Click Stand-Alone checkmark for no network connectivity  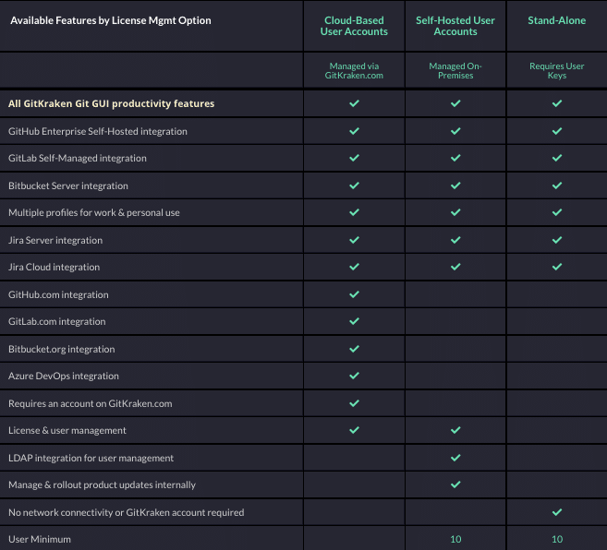pyautogui.click(x=557, y=512)
